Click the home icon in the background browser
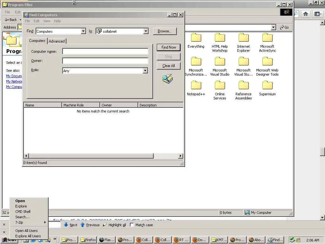Screen dimensions: 325x244 click(305, 14)
